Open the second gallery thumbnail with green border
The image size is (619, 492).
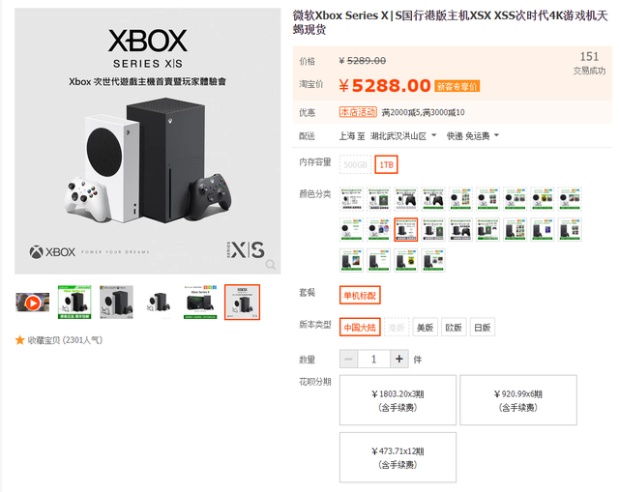pyautogui.click(x=74, y=303)
